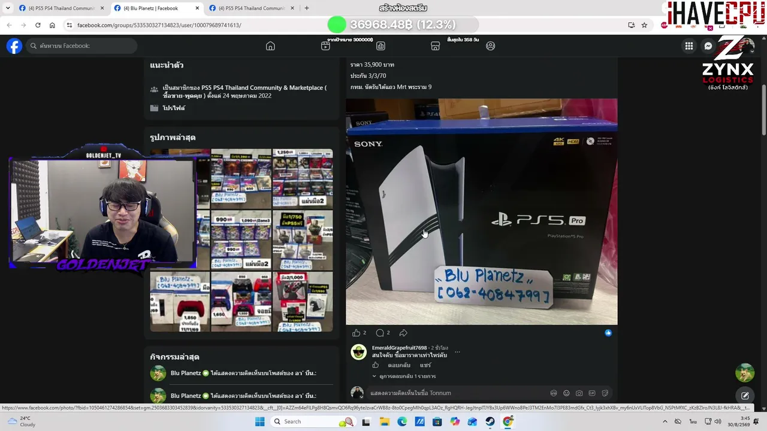
Task: Go to the browser home page
Action: click(52, 25)
